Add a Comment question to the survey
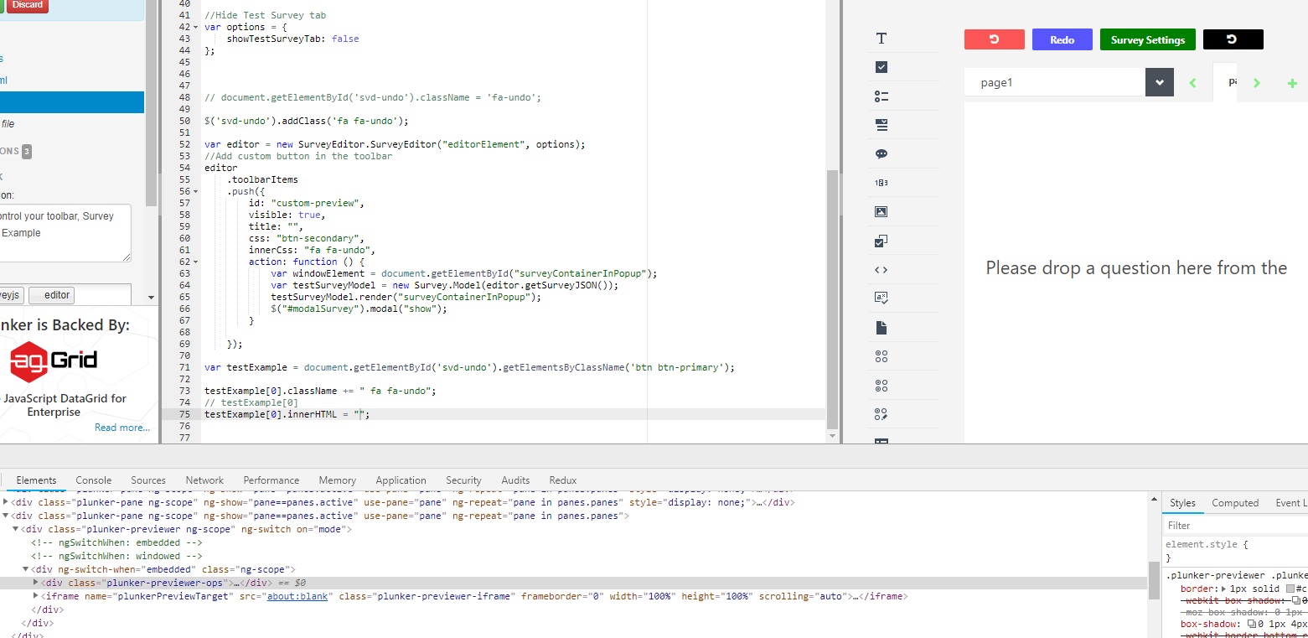This screenshot has height=638, width=1308. pos(881,153)
